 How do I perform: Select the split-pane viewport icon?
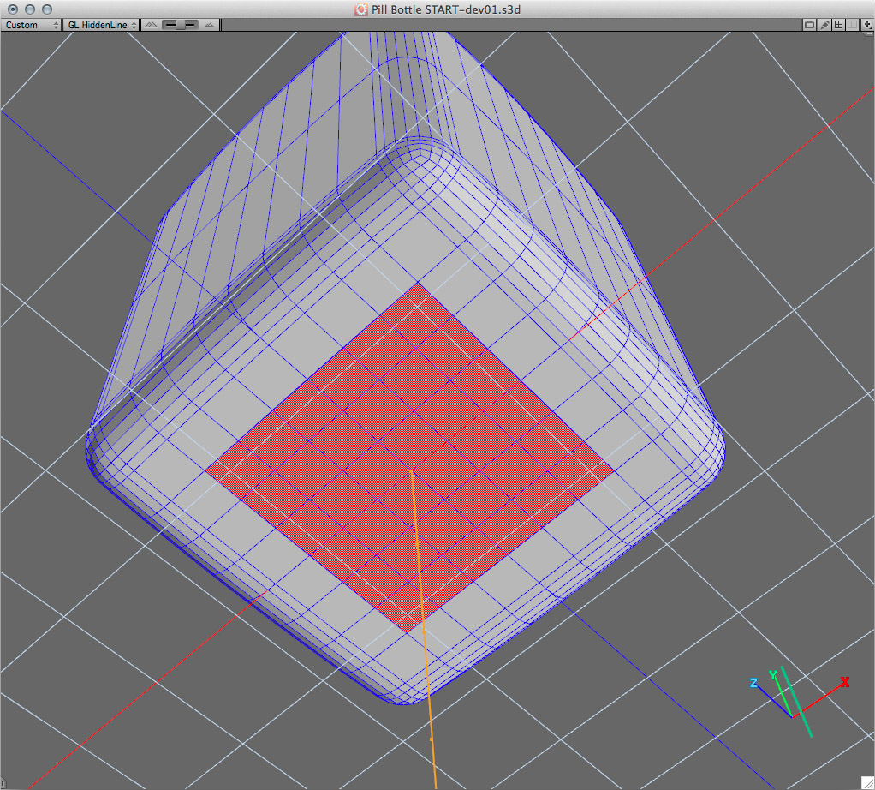(852, 24)
